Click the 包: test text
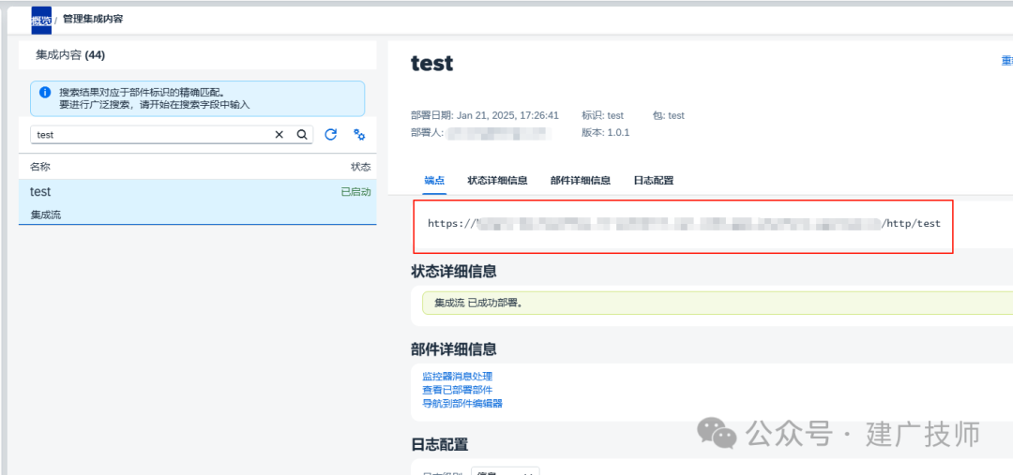The image size is (1013, 475). tap(669, 115)
